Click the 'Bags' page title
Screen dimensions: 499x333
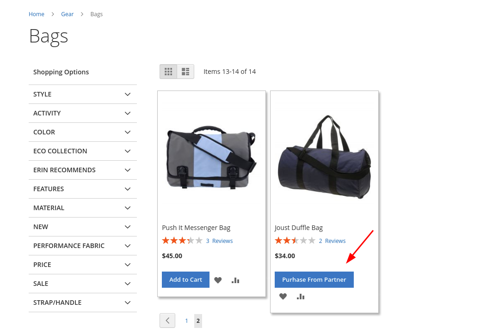(49, 36)
